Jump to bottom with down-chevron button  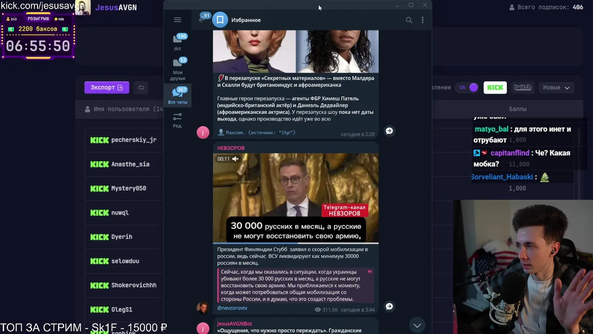(417, 325)
